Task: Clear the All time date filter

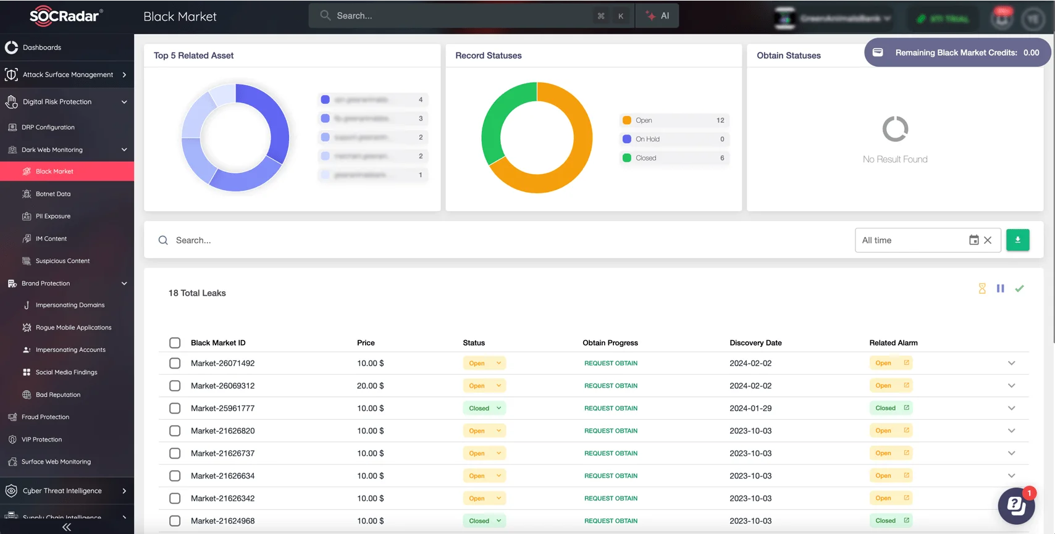Action: [x=988, y=240]
